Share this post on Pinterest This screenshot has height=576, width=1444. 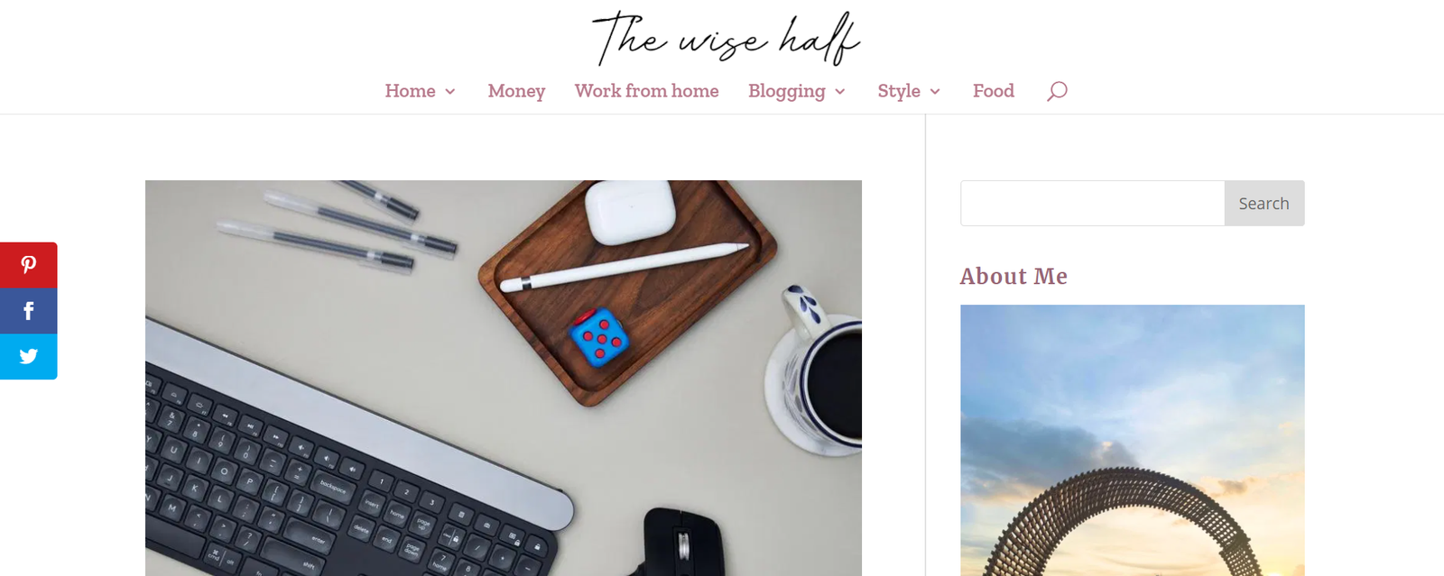point(28,265)
